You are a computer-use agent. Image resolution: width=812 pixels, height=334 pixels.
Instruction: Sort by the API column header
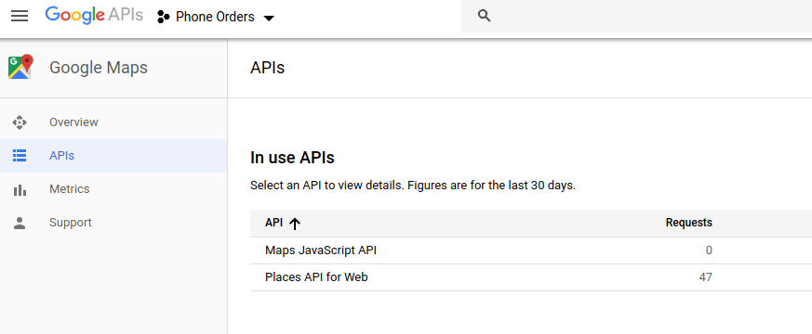point(274,223)
